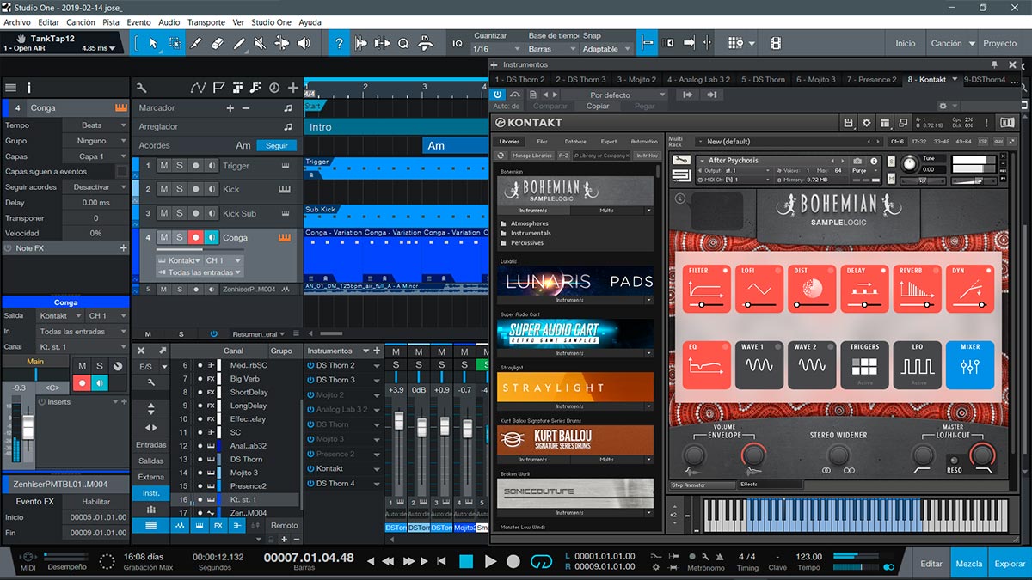Open the REVERB effect module
Screen dimensions: 1032x580
918,289
